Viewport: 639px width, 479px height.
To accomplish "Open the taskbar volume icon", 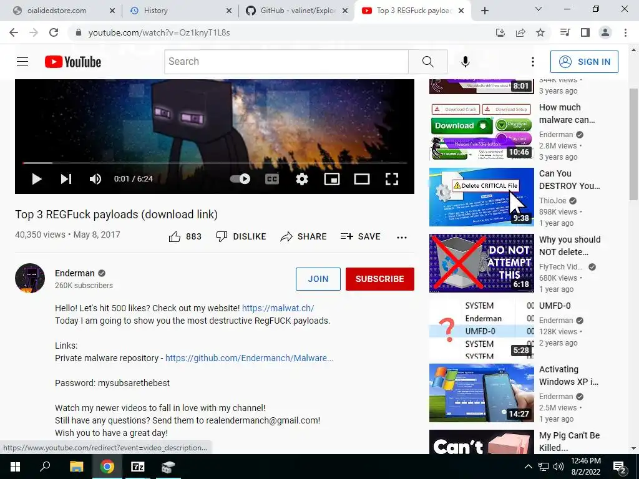I will pos(559,467).
